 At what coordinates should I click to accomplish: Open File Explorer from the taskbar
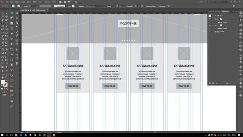(16, 135)
